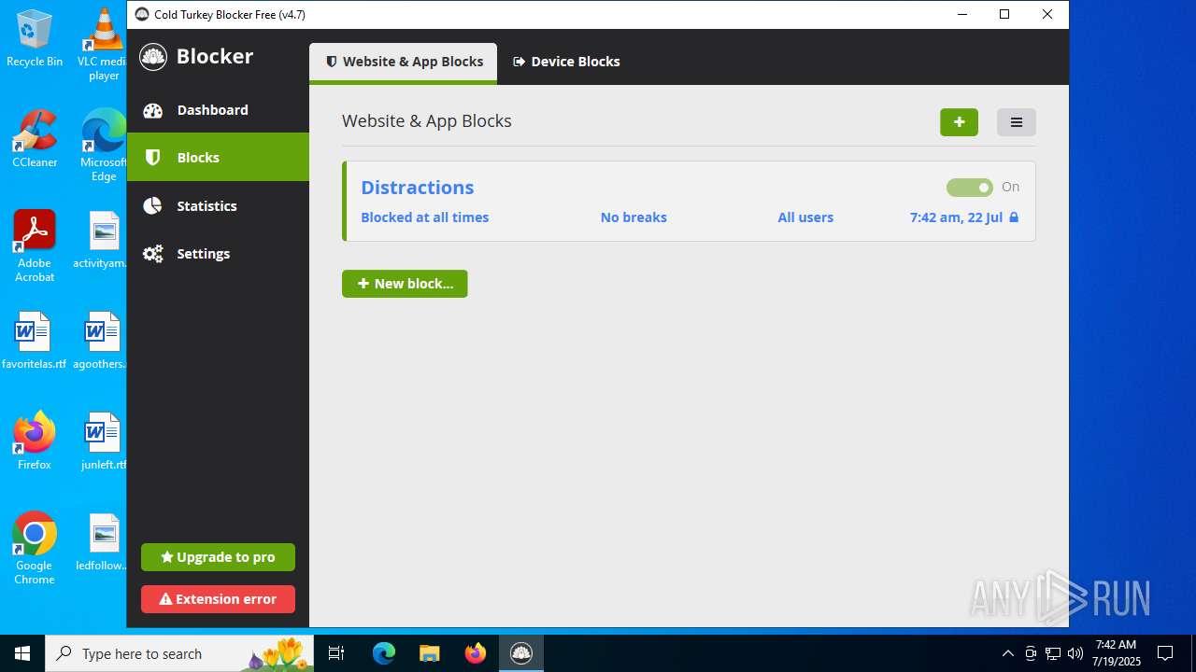Viewport: 1196px width, 672px height.
Task: Click the Cold Turkey Blocker logo
Action: click(153, 57)
